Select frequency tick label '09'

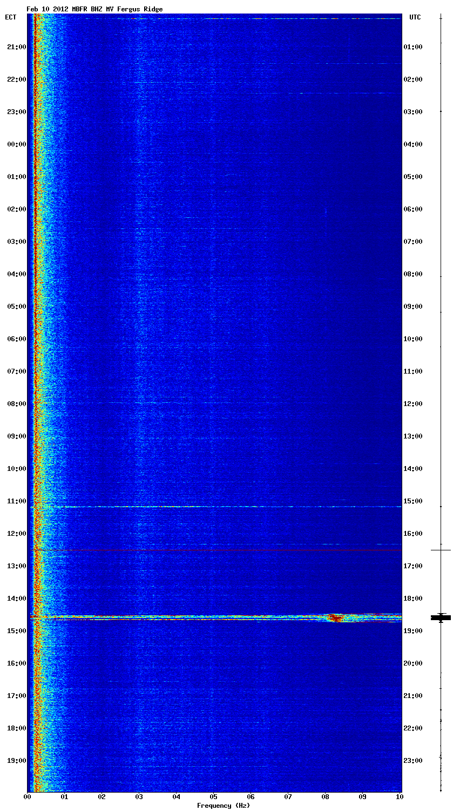pos(363,797)
